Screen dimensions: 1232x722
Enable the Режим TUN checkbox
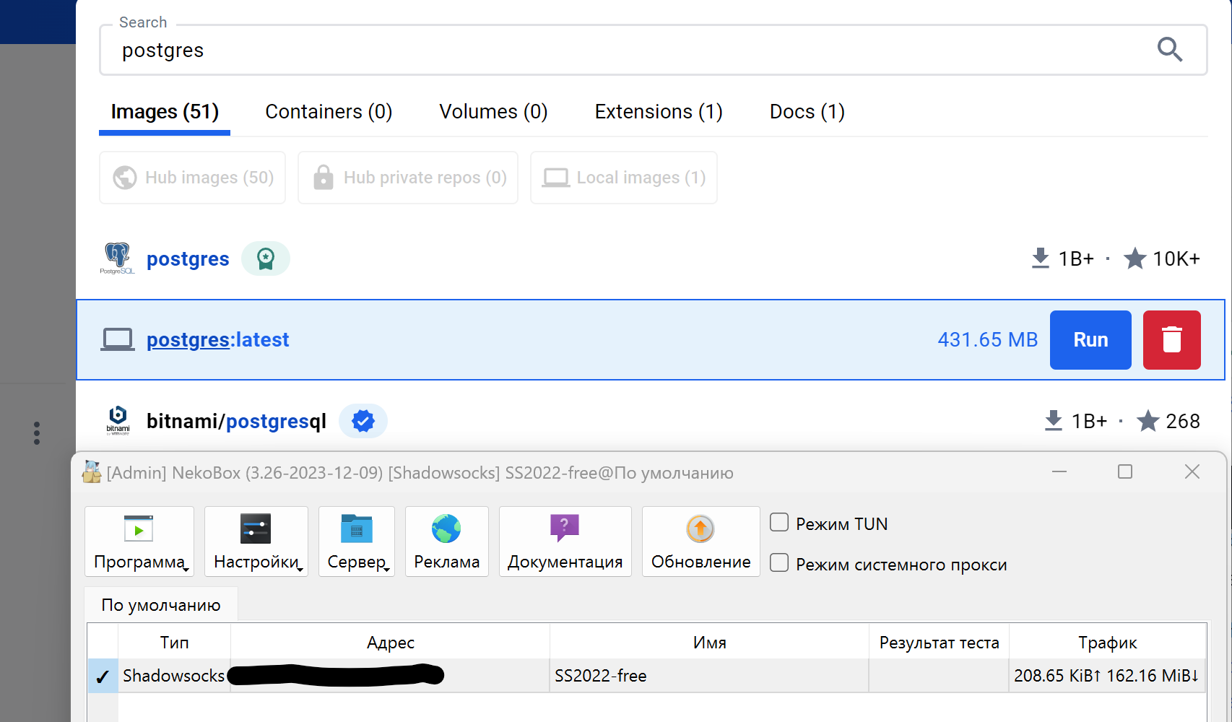(x=779, y=523)
